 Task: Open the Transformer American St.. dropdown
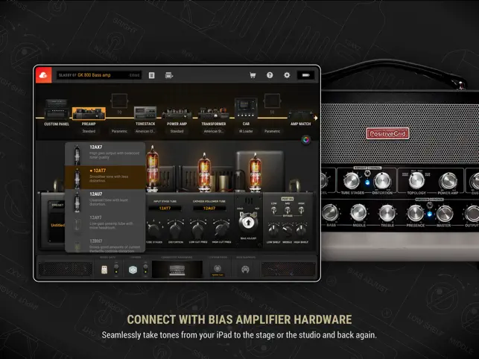[x=214, y=131]
